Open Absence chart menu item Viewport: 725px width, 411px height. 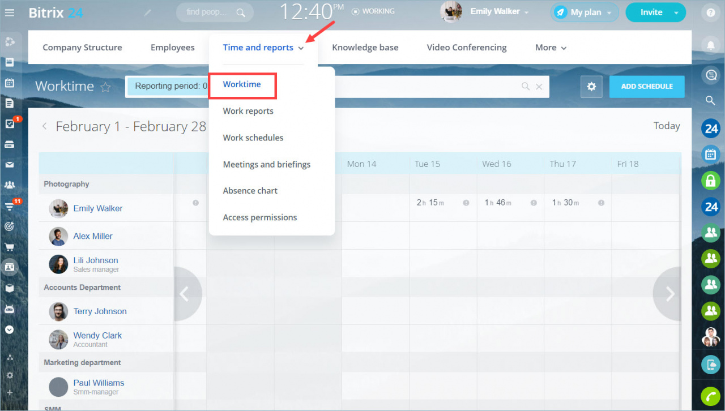[x=250, y=191]
